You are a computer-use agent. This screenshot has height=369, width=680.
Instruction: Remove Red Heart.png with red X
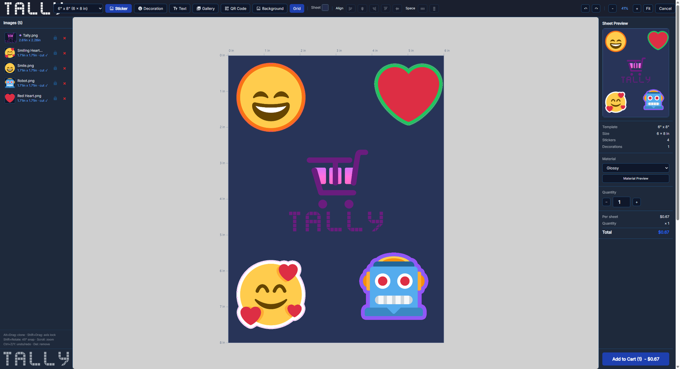pos(64,98)
